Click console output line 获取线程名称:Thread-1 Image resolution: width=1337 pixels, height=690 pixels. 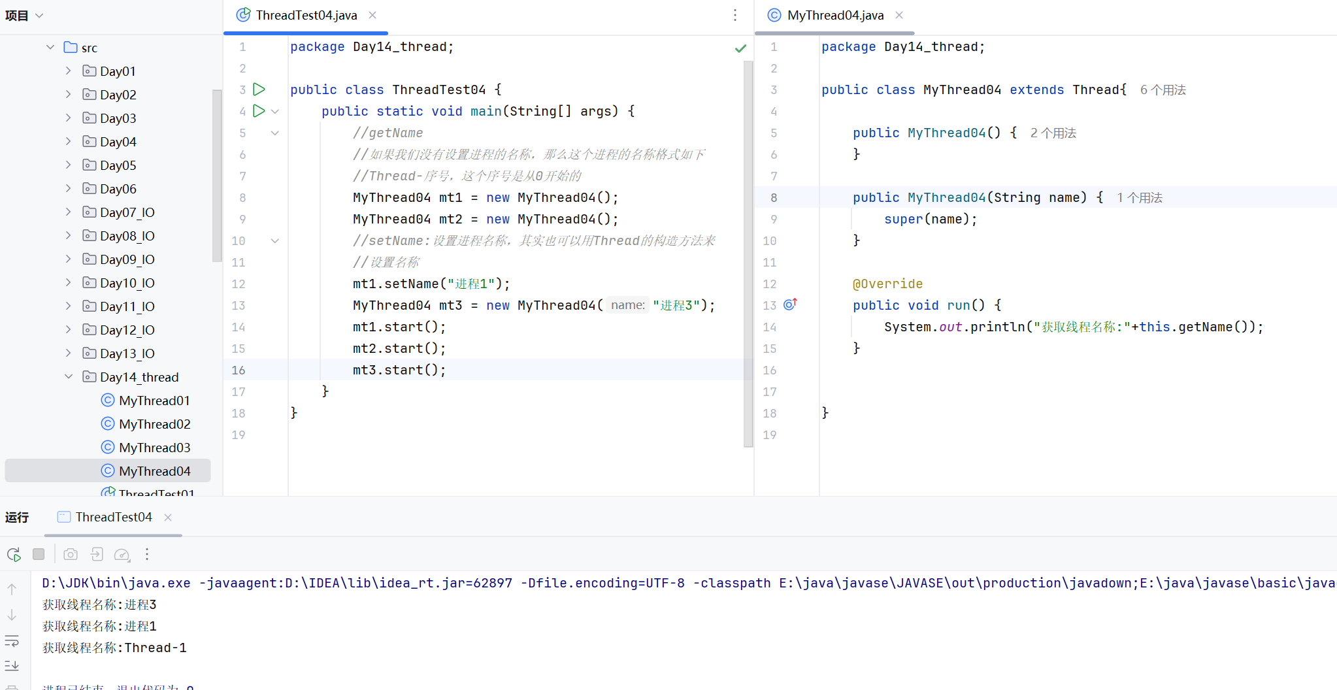114,648
